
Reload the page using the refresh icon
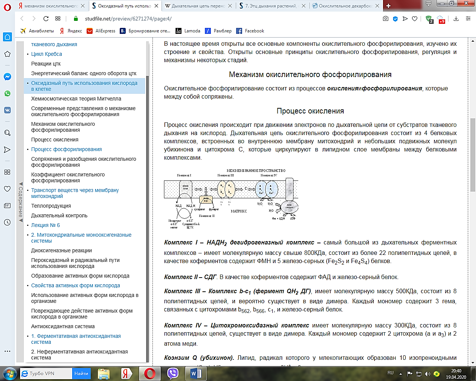coord(46,19)
